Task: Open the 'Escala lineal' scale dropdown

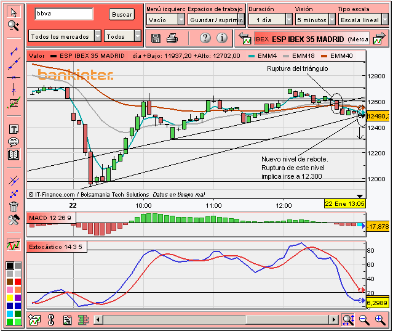Action: [363, 20]
